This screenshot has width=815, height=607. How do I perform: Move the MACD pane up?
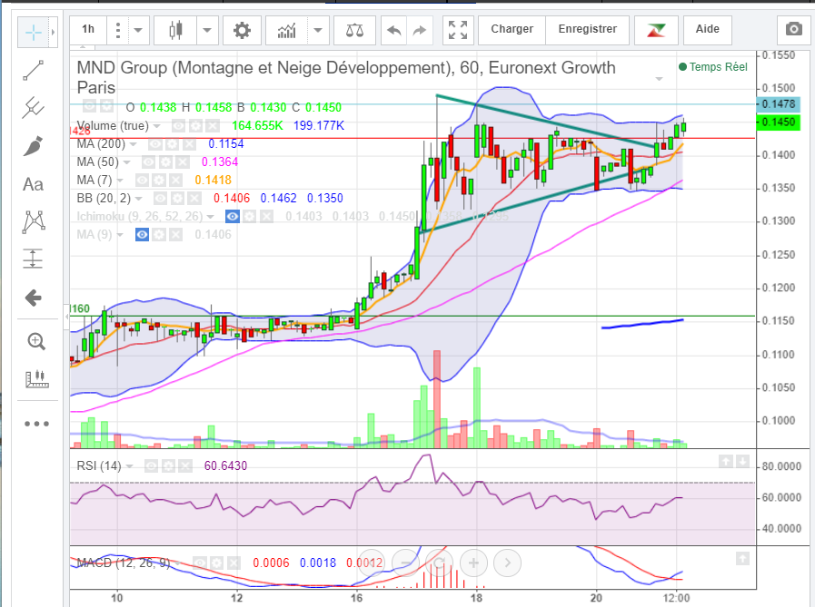742,558
